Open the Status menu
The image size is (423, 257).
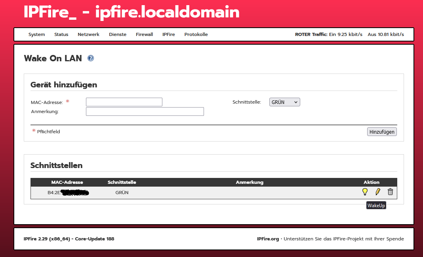[x=61, y=34]
